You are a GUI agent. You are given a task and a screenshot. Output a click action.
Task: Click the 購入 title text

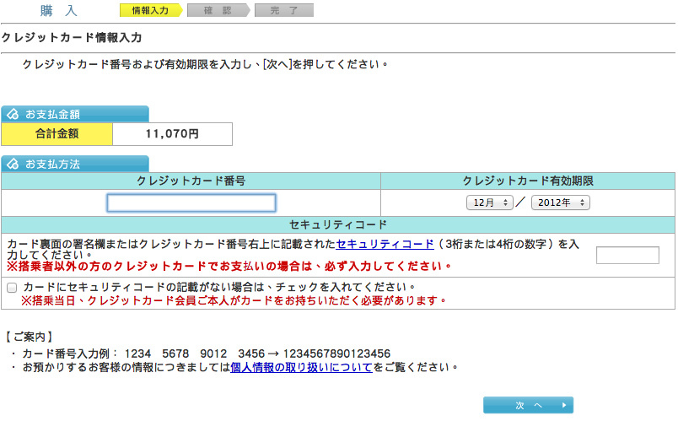[x=59, y=10]
